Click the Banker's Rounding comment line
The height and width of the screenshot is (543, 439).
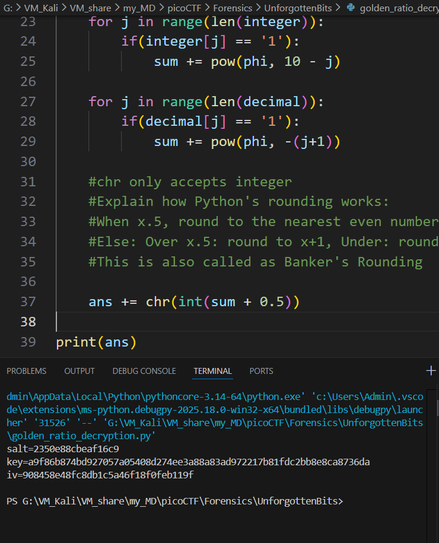coord(256,262)
